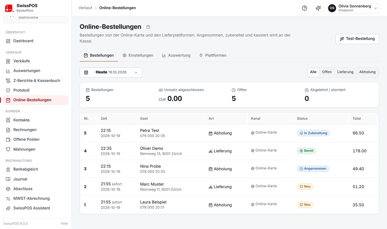Click the Kontakte icon in sidebar
Viewport: 387px width, 229px height.
pos(8,120)
